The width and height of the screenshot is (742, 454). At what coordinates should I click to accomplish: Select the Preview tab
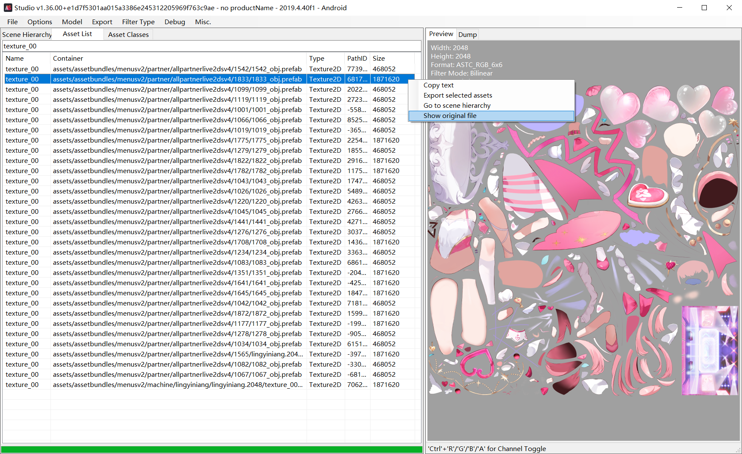coord(441,34)
